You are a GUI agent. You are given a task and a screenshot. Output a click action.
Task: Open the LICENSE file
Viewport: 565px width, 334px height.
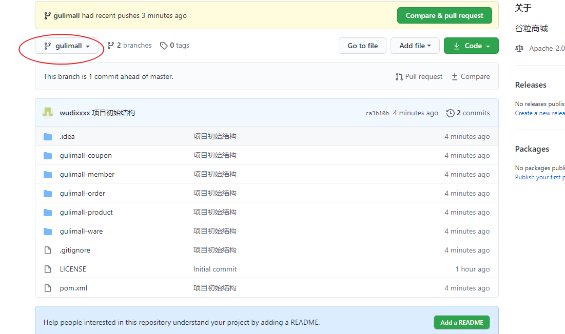[73, 269]
